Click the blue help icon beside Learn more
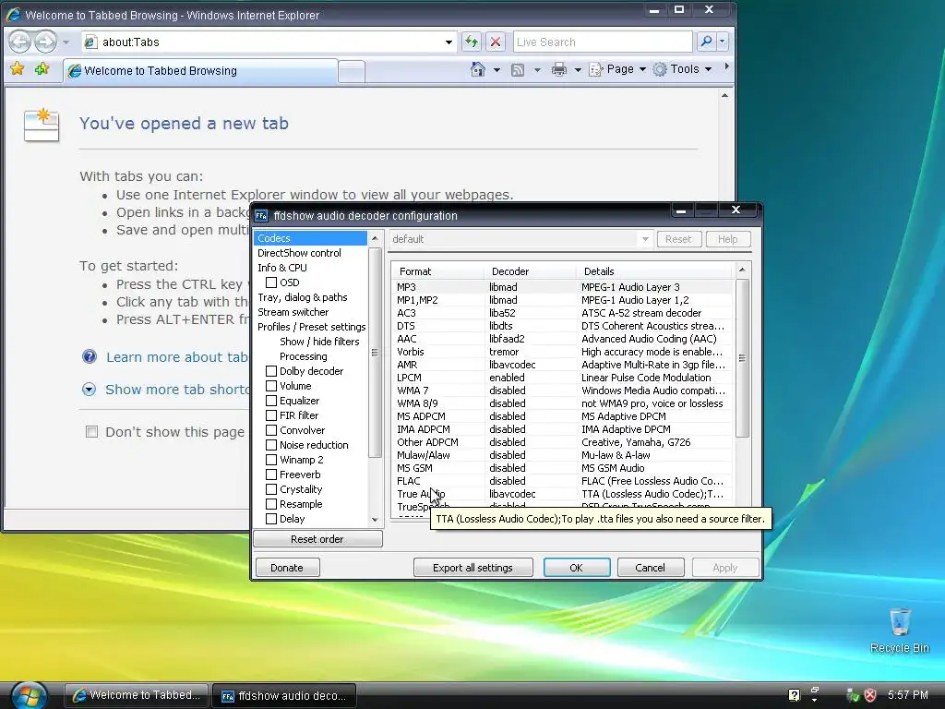Image resolution: width=945 pixels, height=709 pixels. tap(90, 356)
